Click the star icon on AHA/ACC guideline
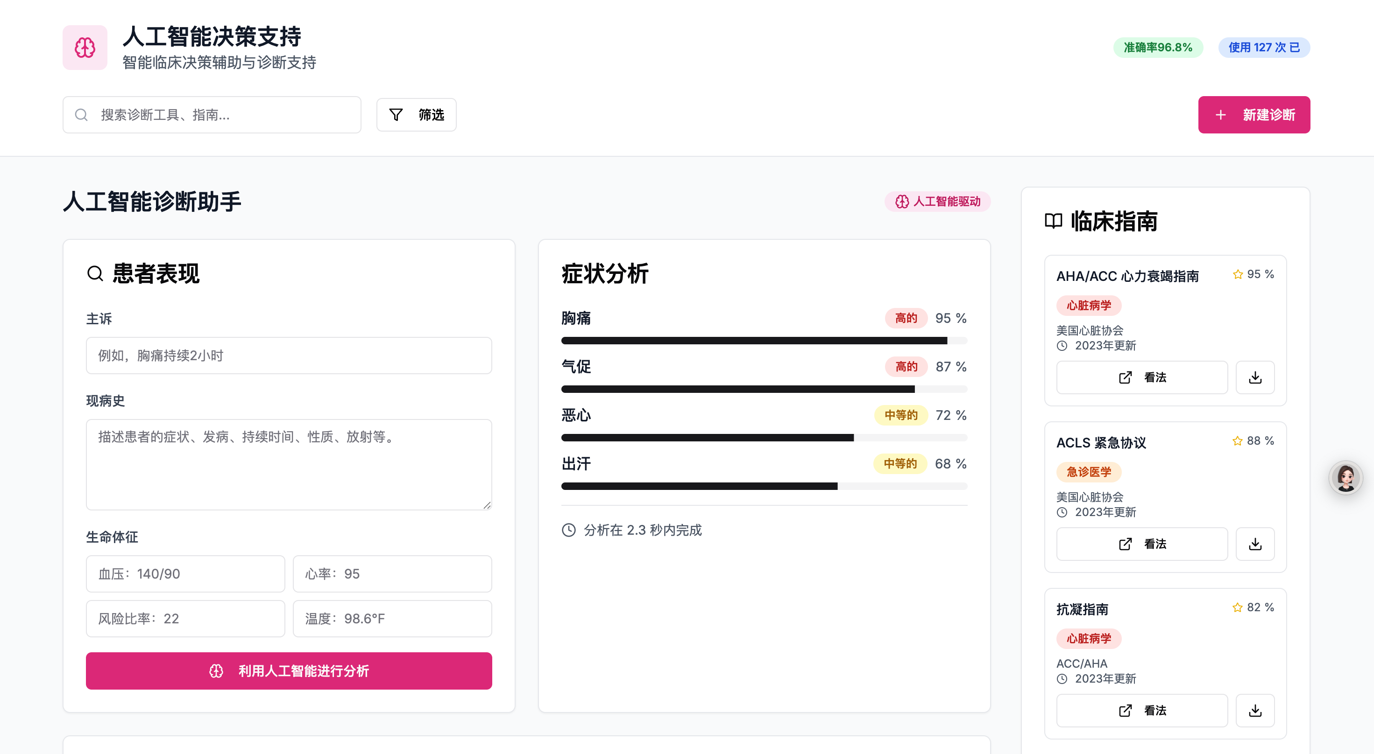This screenshot has width=1374, height=754. (1237, 274)
